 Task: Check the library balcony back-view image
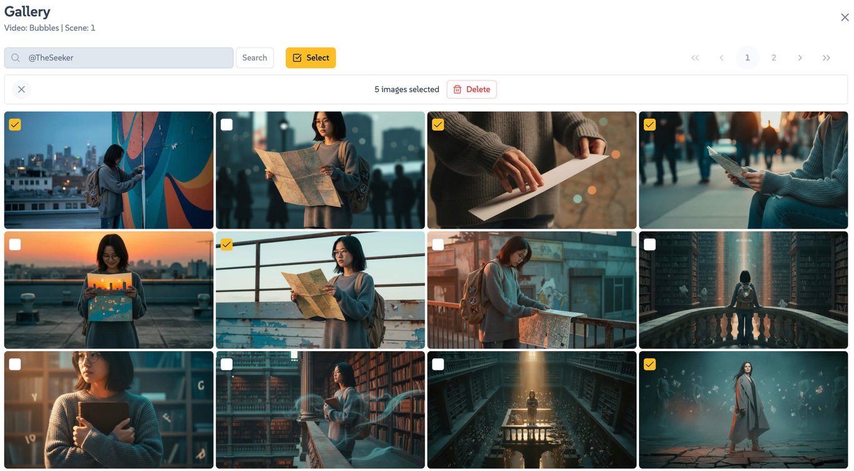(650, 245)
